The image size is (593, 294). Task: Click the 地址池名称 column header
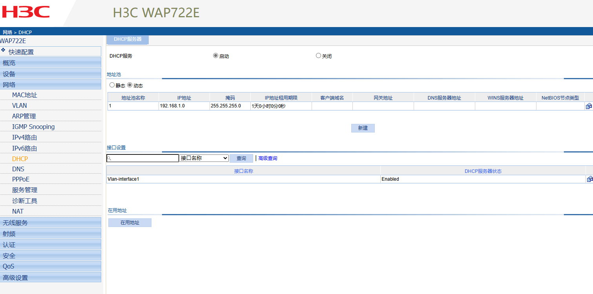click(133, 98)
